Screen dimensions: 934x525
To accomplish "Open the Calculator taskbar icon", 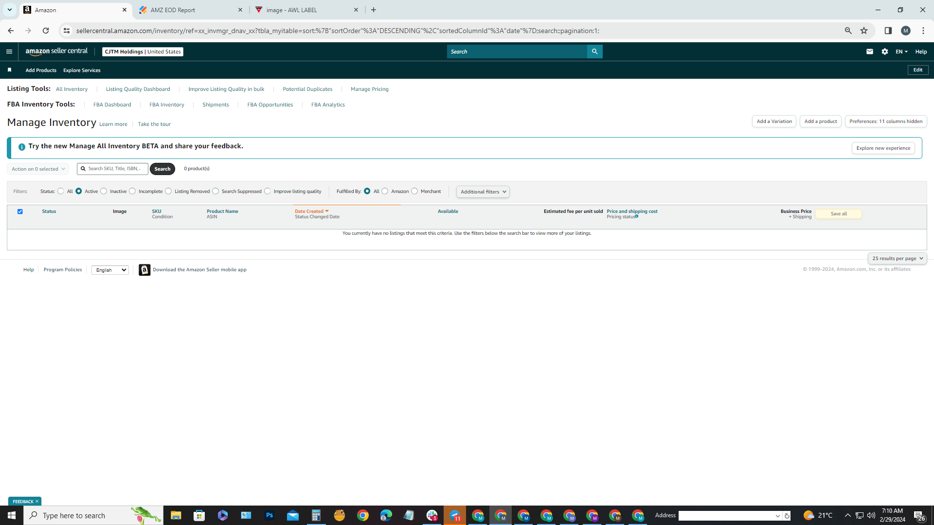I will (x=316, y=515).
